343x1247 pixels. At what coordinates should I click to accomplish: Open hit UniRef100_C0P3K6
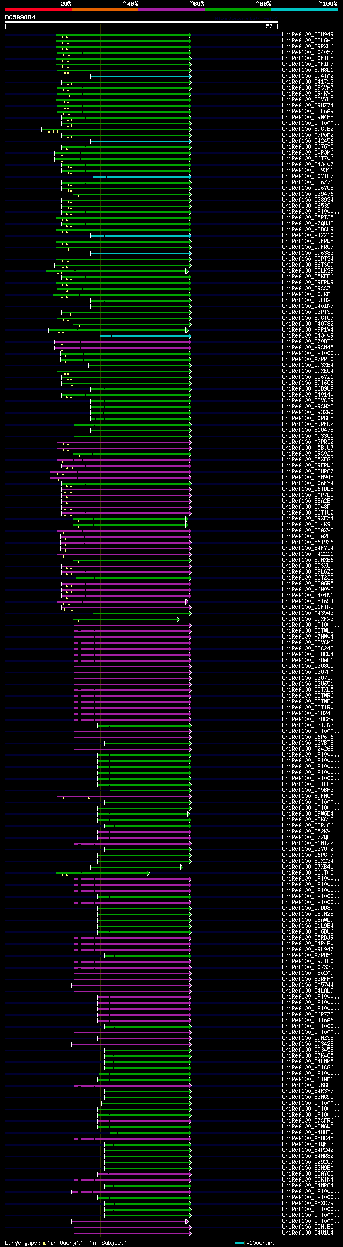point(308,153)
